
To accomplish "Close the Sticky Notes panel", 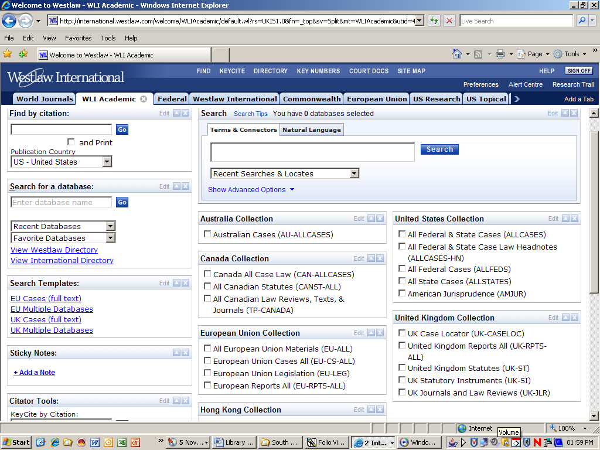I will (x=185, y=352).
